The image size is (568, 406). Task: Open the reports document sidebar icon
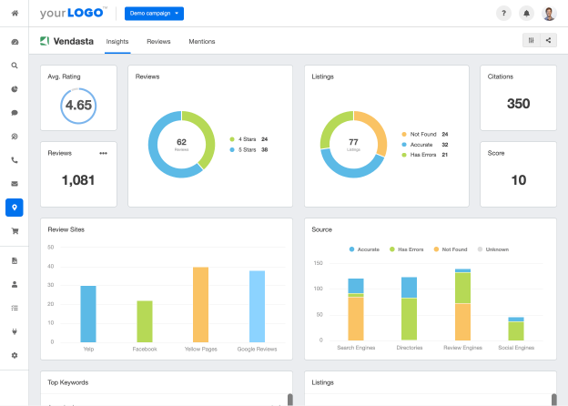[15, 260]
